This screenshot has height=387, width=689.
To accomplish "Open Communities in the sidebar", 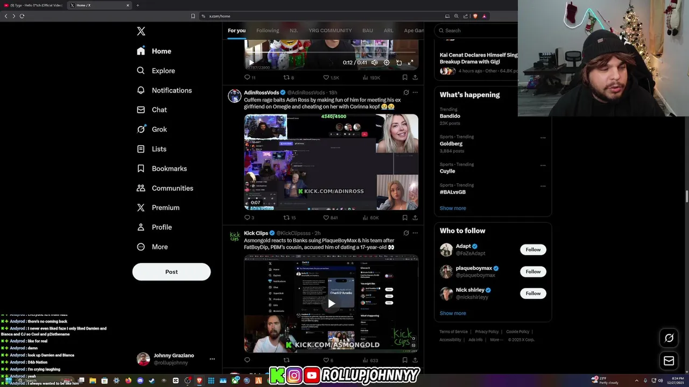I will 165,188.
